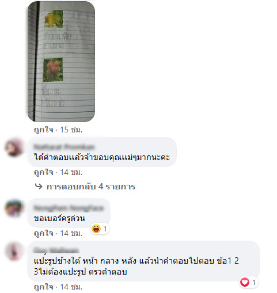
Task: Open 14 ชม. timestamp under the last comment
Action: tap(71, 287)
